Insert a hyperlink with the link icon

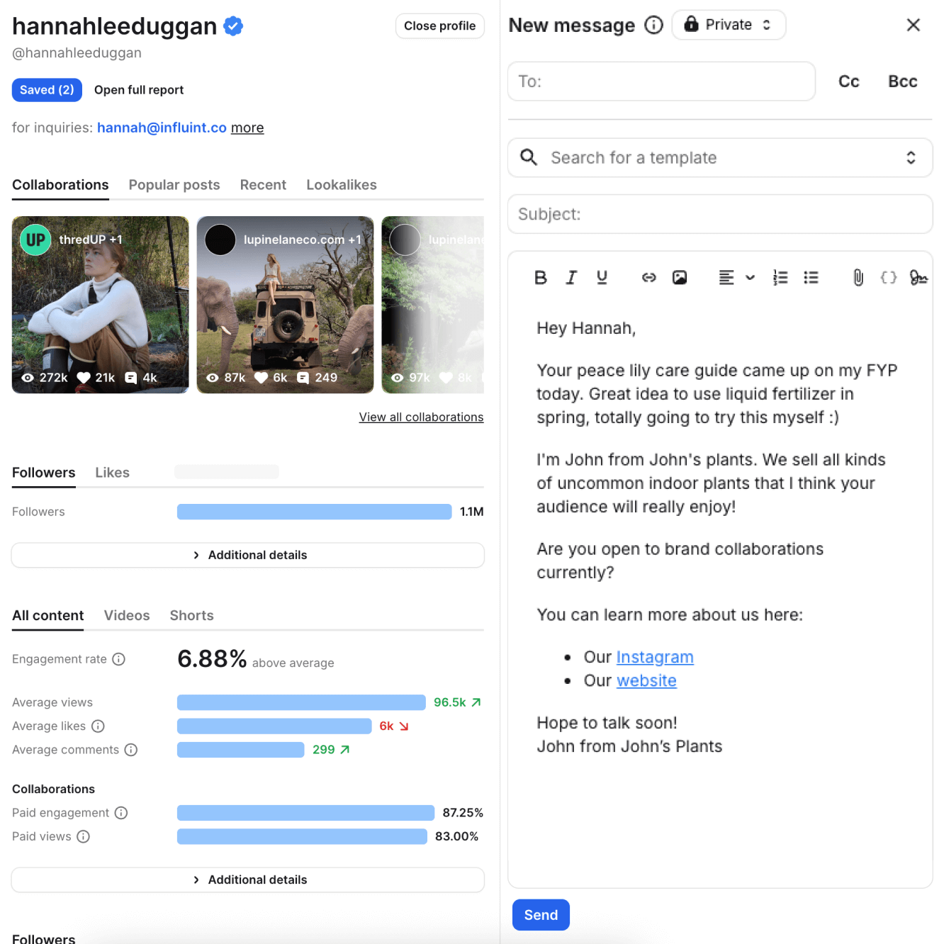coord(649,278)
